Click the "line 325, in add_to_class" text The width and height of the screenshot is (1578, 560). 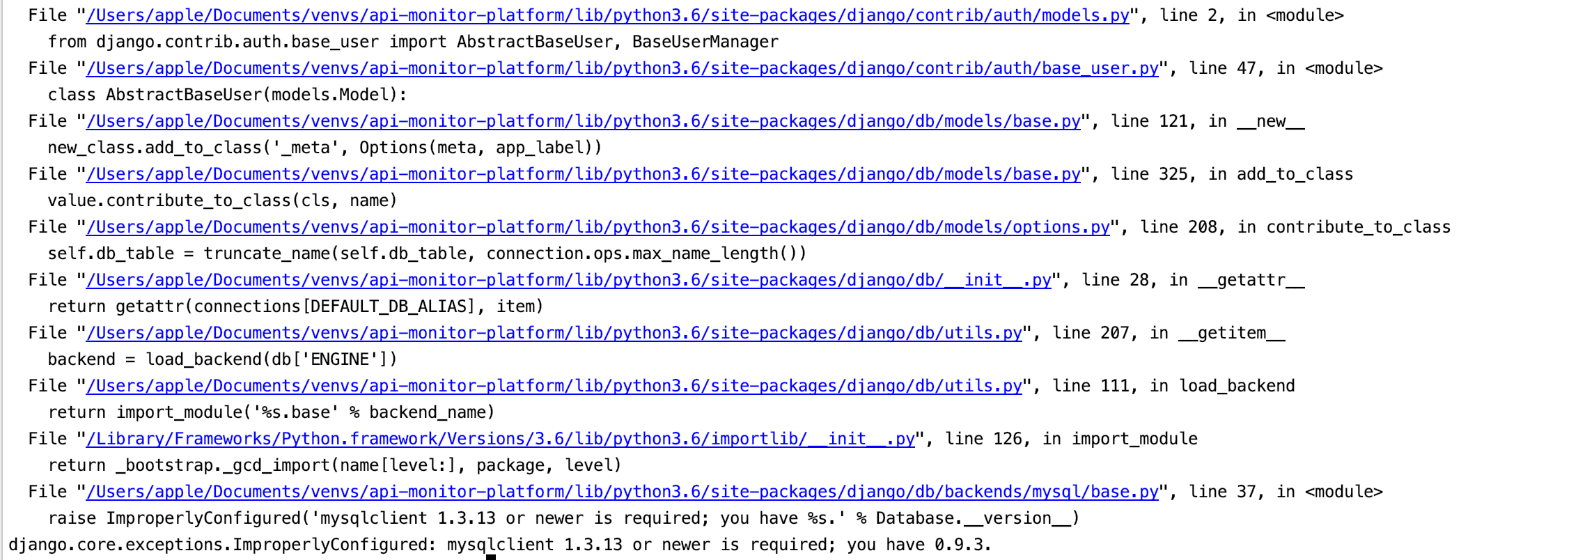point(1233,174)
